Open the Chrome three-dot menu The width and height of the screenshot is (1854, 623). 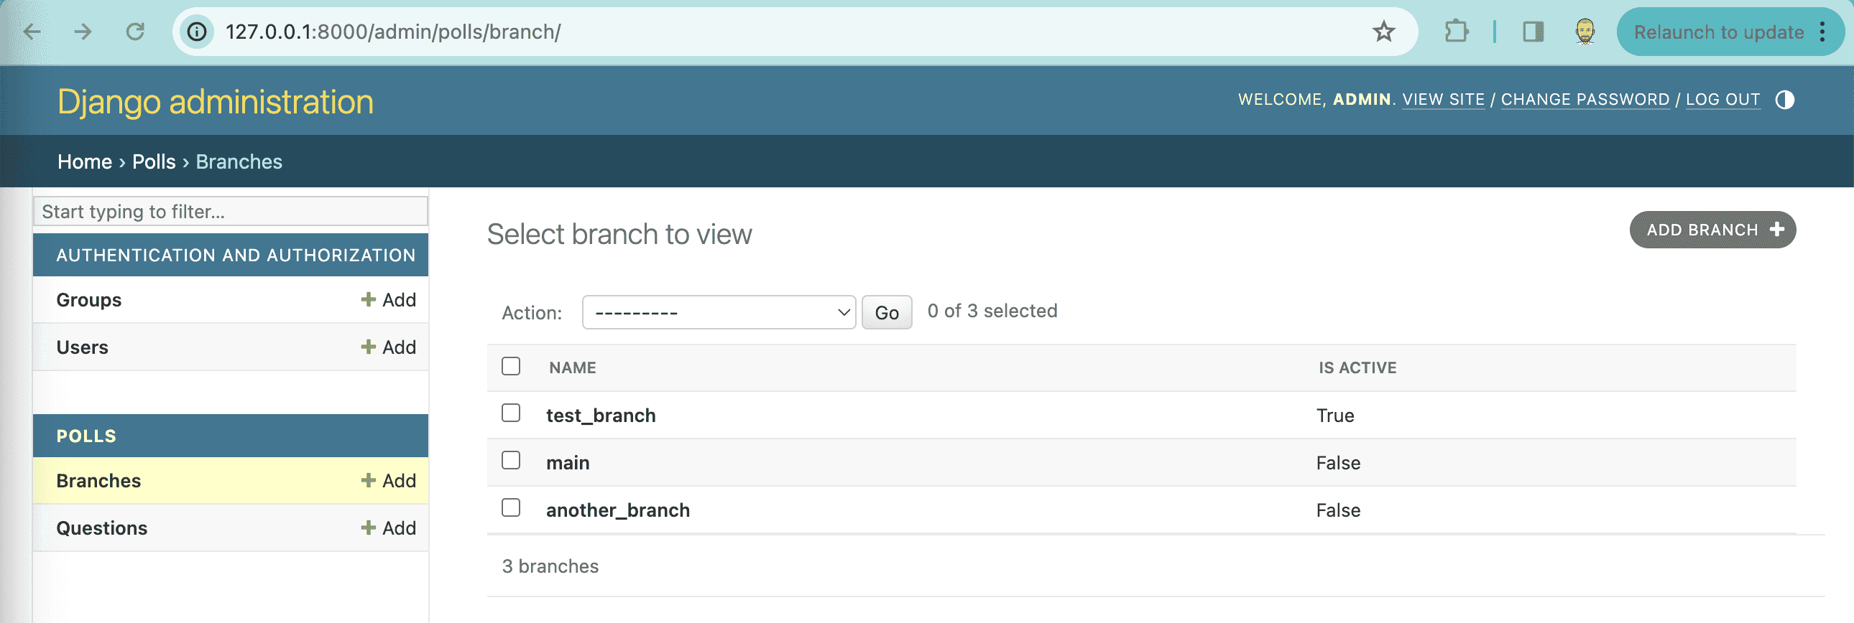click(1822, 32)
